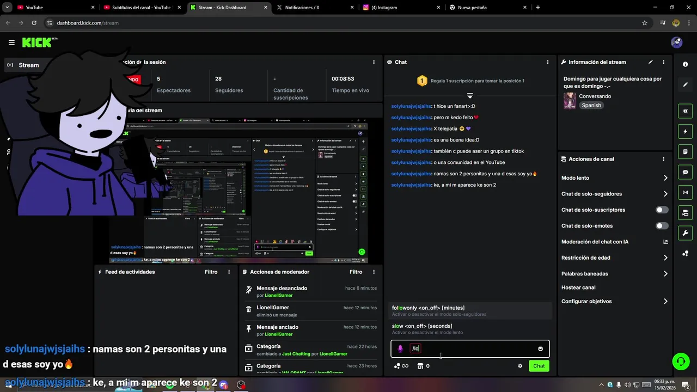The image size is (697, 392).
Task: Click the shop icon below chat input
Action: (420, 366)
